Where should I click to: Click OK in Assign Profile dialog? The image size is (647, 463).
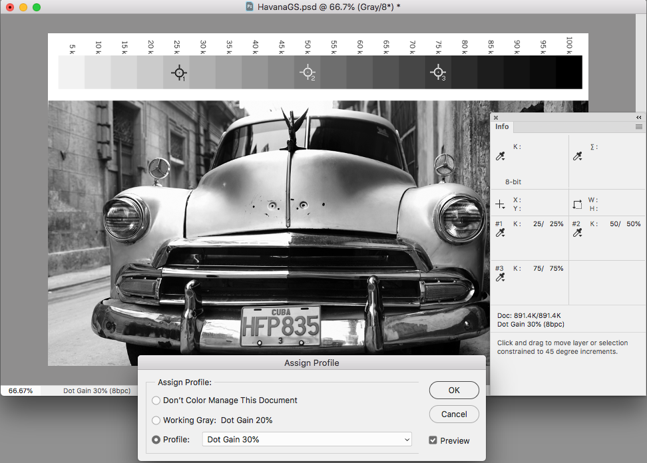(x=454, y=390)
